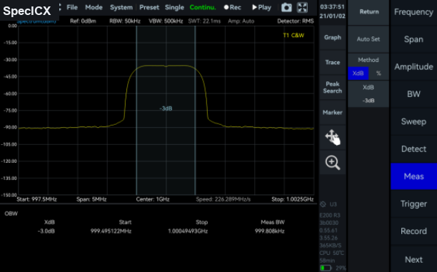437x272 pixels.
Task: Run a Peak Search
Action: tap(333, 88)
